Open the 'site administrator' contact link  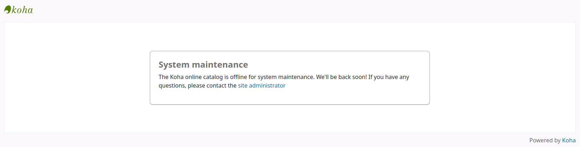(262, 85)
